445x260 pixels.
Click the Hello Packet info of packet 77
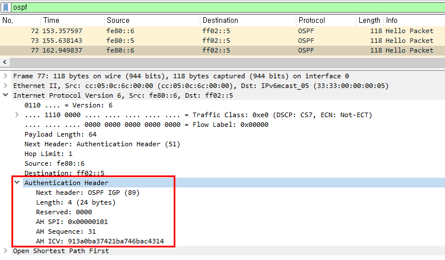[409, 50]
